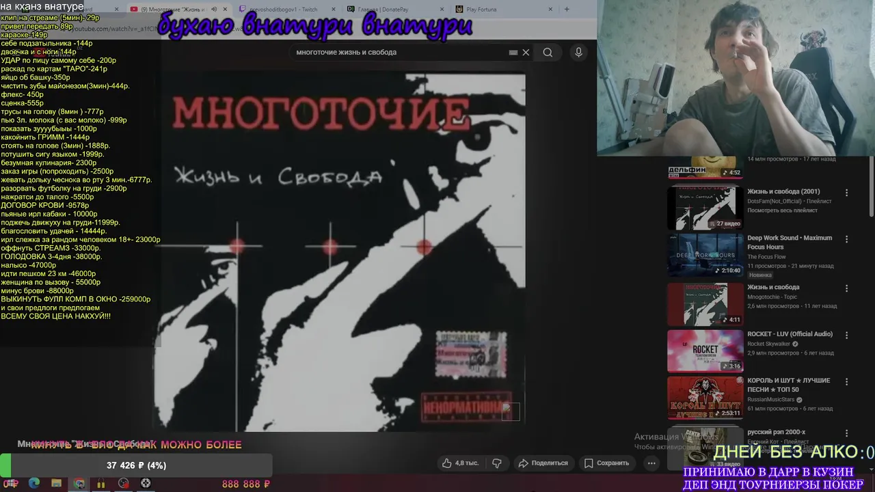875x492 pixels.
Task: Close the Twitch tab
Action: [x=334, y=10]
